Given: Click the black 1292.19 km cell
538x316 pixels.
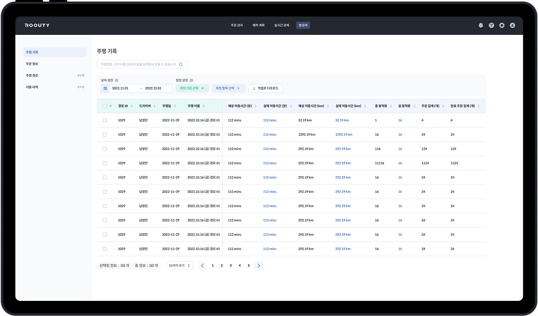Looking at the screenshot, I should pos(307,135).
